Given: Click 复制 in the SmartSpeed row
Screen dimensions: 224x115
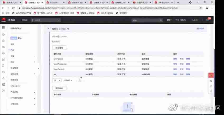Looking at the screenshot, I should [175, 59].
